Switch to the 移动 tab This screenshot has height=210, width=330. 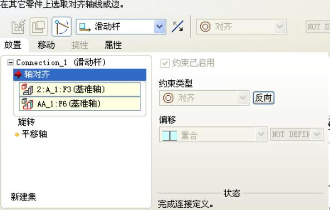pos(46,45)
